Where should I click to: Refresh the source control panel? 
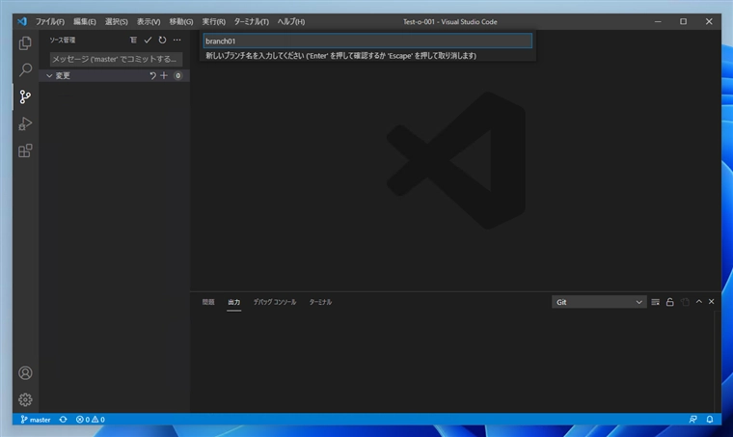(x=162, y=41)
